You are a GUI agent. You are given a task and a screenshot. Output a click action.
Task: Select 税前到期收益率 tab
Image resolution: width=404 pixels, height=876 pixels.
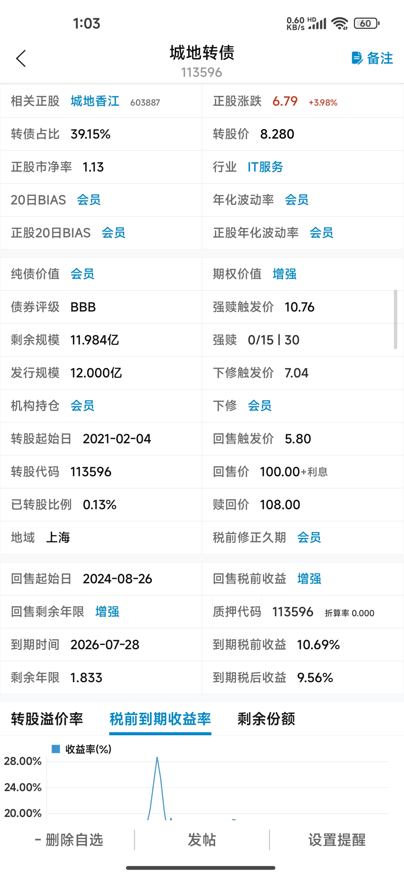tap(160, 719)
